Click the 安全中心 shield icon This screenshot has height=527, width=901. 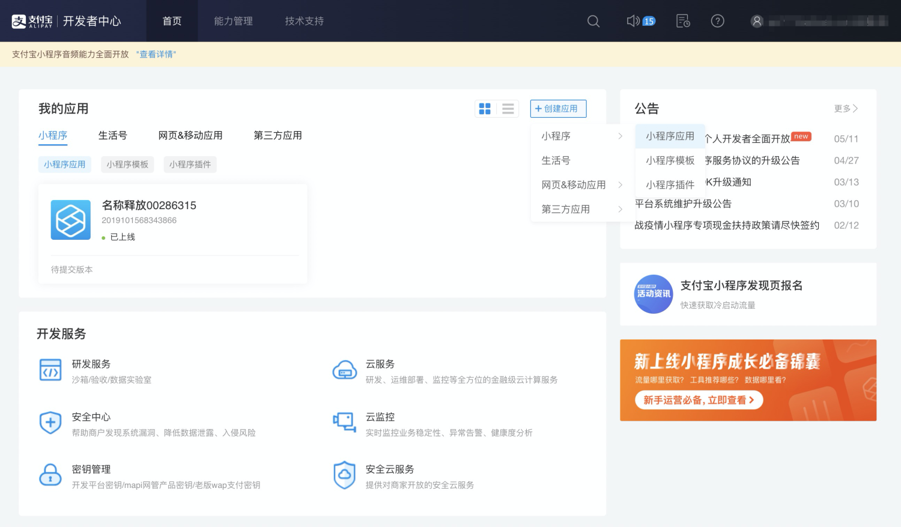point(50,422)
